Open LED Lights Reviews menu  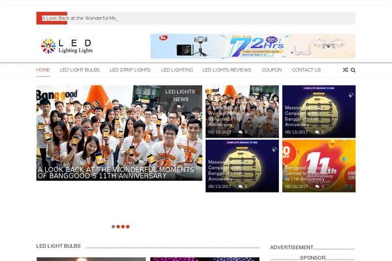pos(227,70)
